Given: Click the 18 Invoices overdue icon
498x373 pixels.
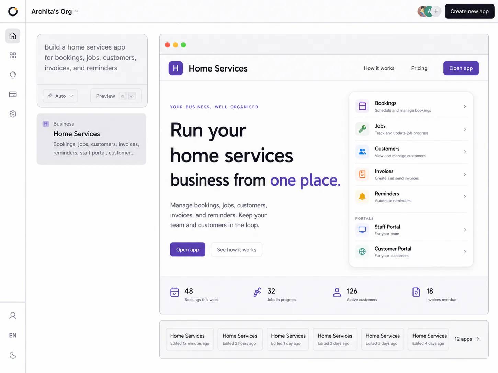Looking at the screenshot, I should (416, 292).
